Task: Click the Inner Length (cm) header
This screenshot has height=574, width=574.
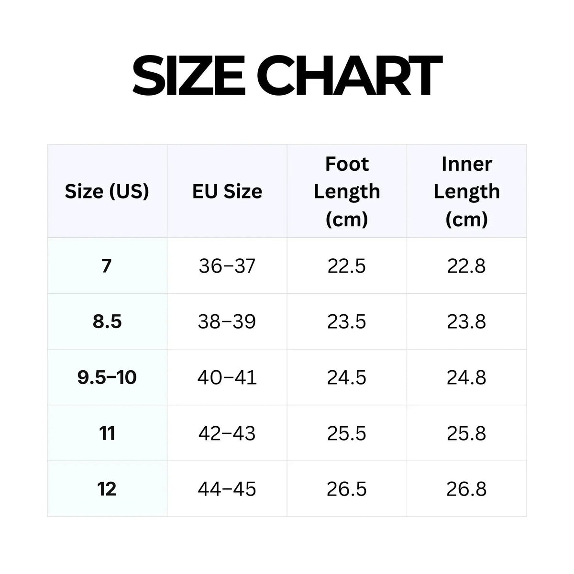Action: click(x=467, y=191)
